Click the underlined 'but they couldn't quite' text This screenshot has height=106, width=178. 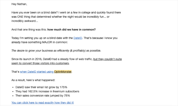coord(107,59)
